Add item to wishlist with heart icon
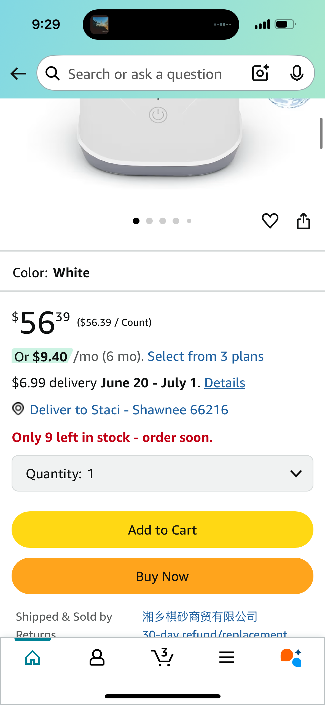 point(270,221)
